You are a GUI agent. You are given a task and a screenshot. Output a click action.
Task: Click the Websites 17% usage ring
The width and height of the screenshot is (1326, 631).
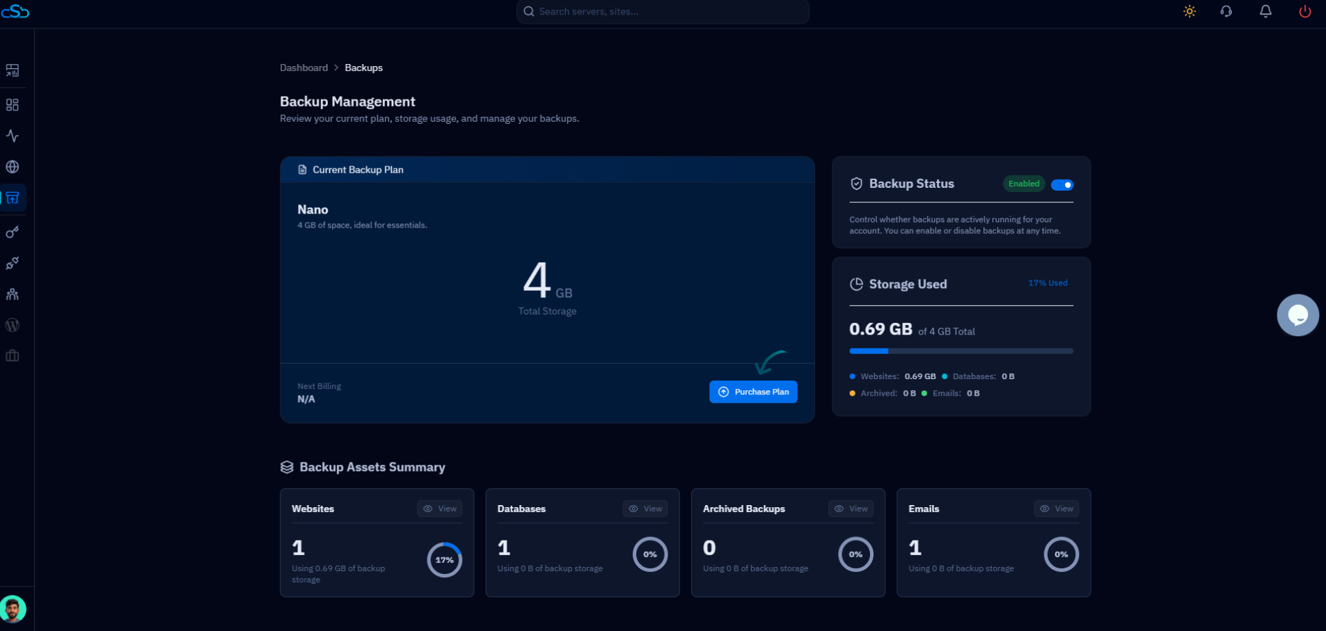tap(445, 560)
